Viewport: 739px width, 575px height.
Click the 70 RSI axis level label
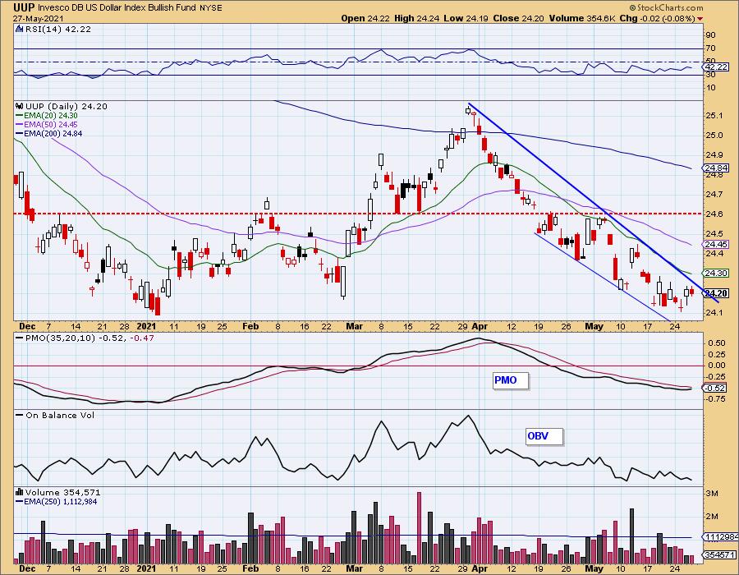tap(711, 48)
